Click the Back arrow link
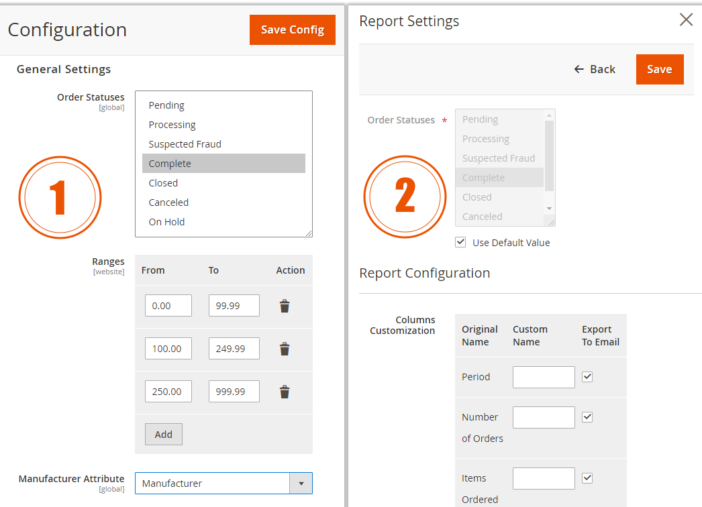The height and width of the screenshot is (507, 702). click(x=595, y=69)
